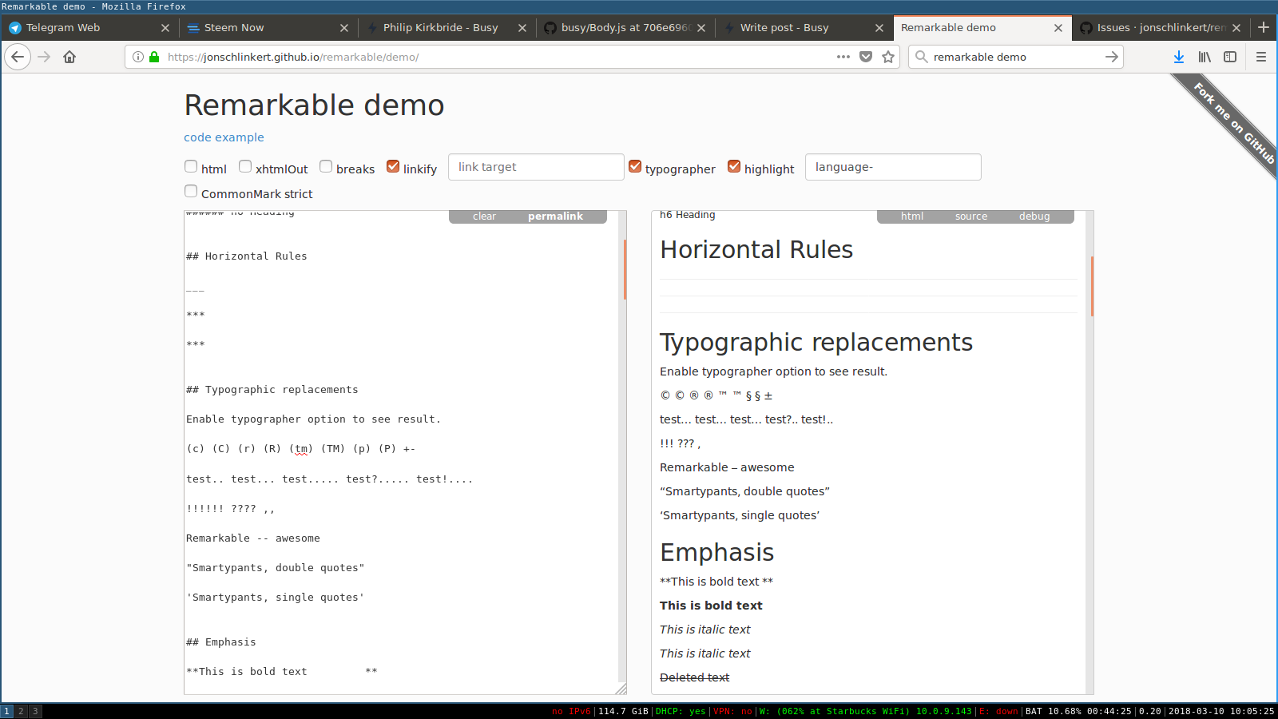Open the Firefox hamburger menu
The height and width of the screenshot is (719, 1278).
[x=1262, y=57]
